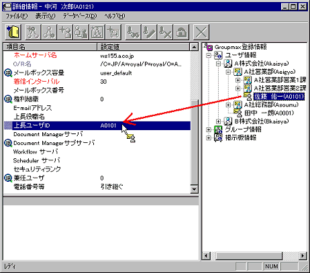Click the tree pane scroll left arrow
Viewport: 310px width, 273px height.
tap(207, 256)
